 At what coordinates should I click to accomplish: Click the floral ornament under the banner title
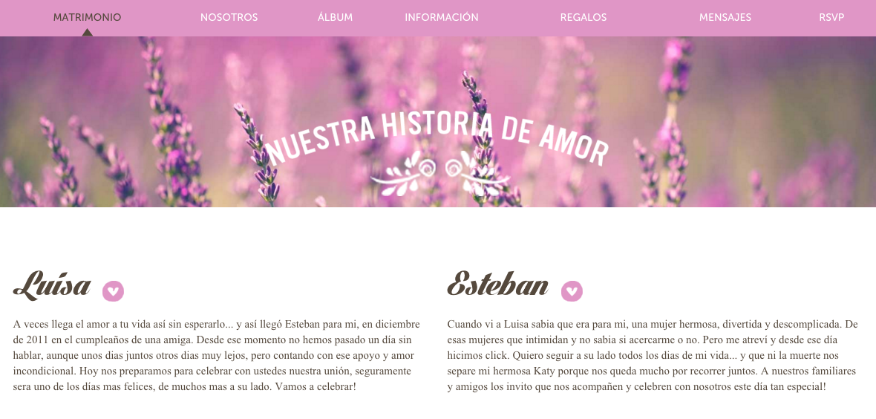point(439,174)
